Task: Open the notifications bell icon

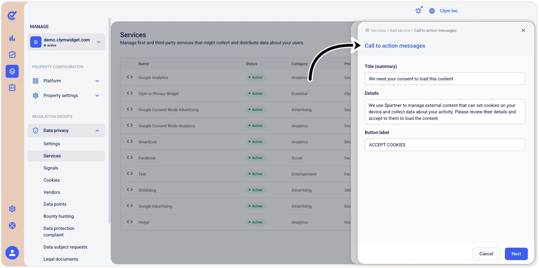Action: click(x=418, y=11)
